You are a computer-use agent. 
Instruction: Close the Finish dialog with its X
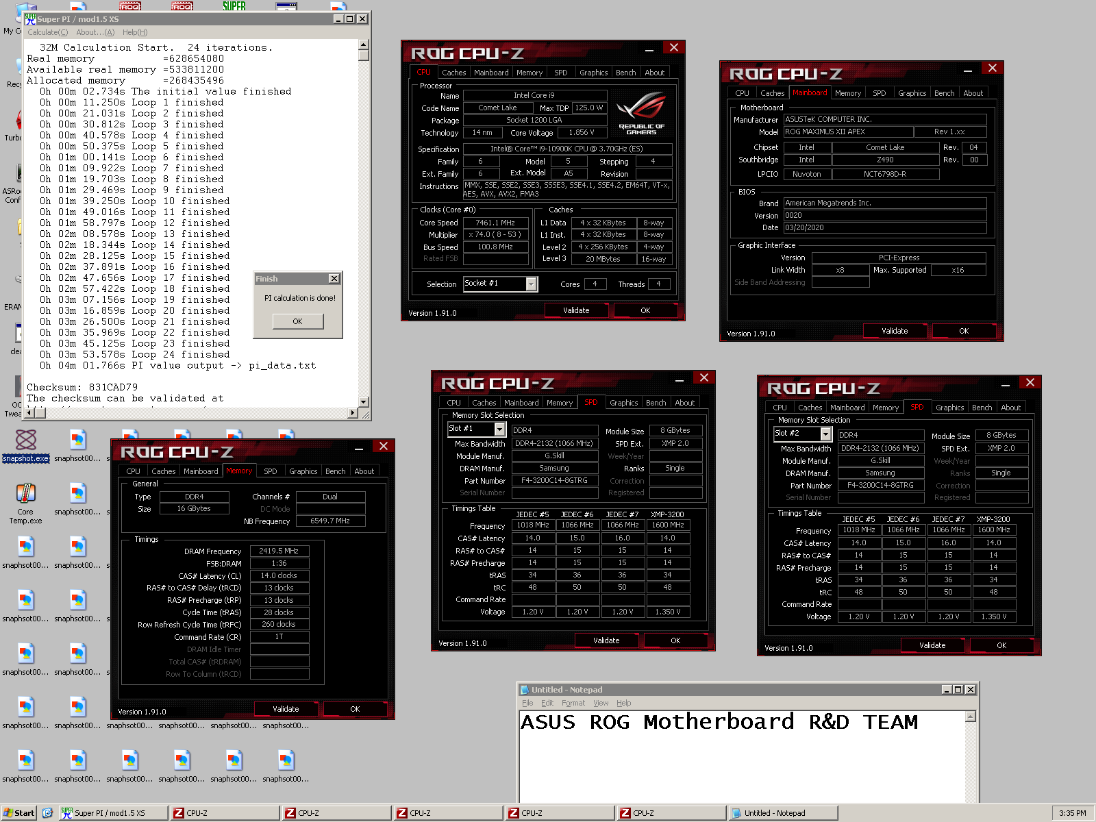(334, 279)
